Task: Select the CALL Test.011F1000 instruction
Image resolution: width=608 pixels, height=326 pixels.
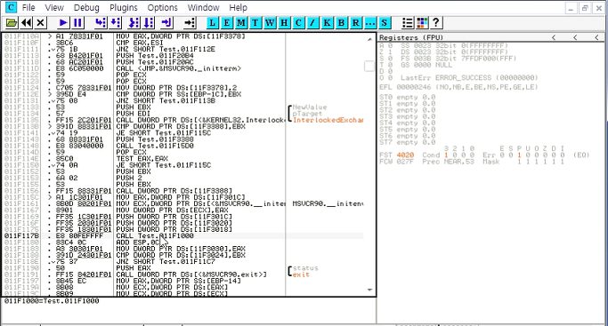Action: [x=155, y=236]
